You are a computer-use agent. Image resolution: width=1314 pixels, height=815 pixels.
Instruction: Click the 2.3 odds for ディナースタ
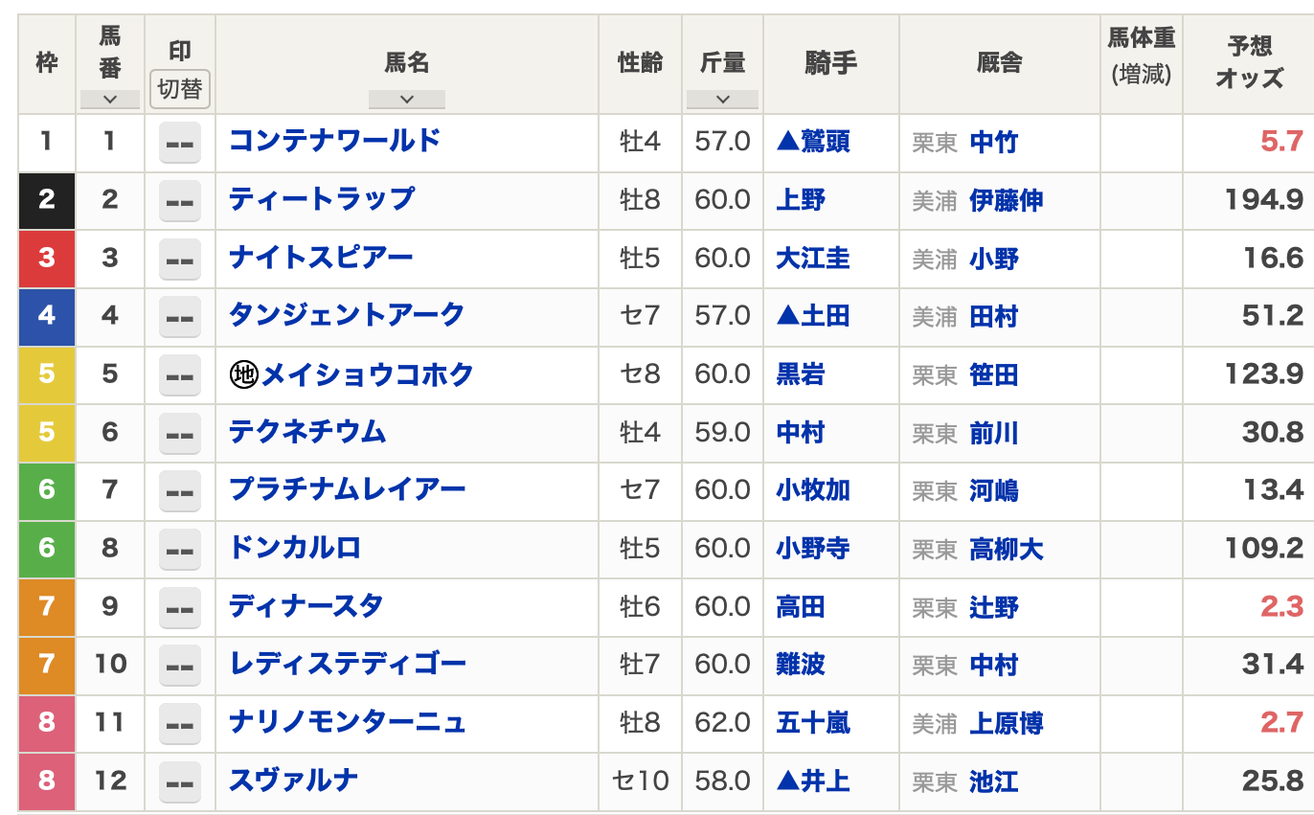click(x=1281, y=607)
